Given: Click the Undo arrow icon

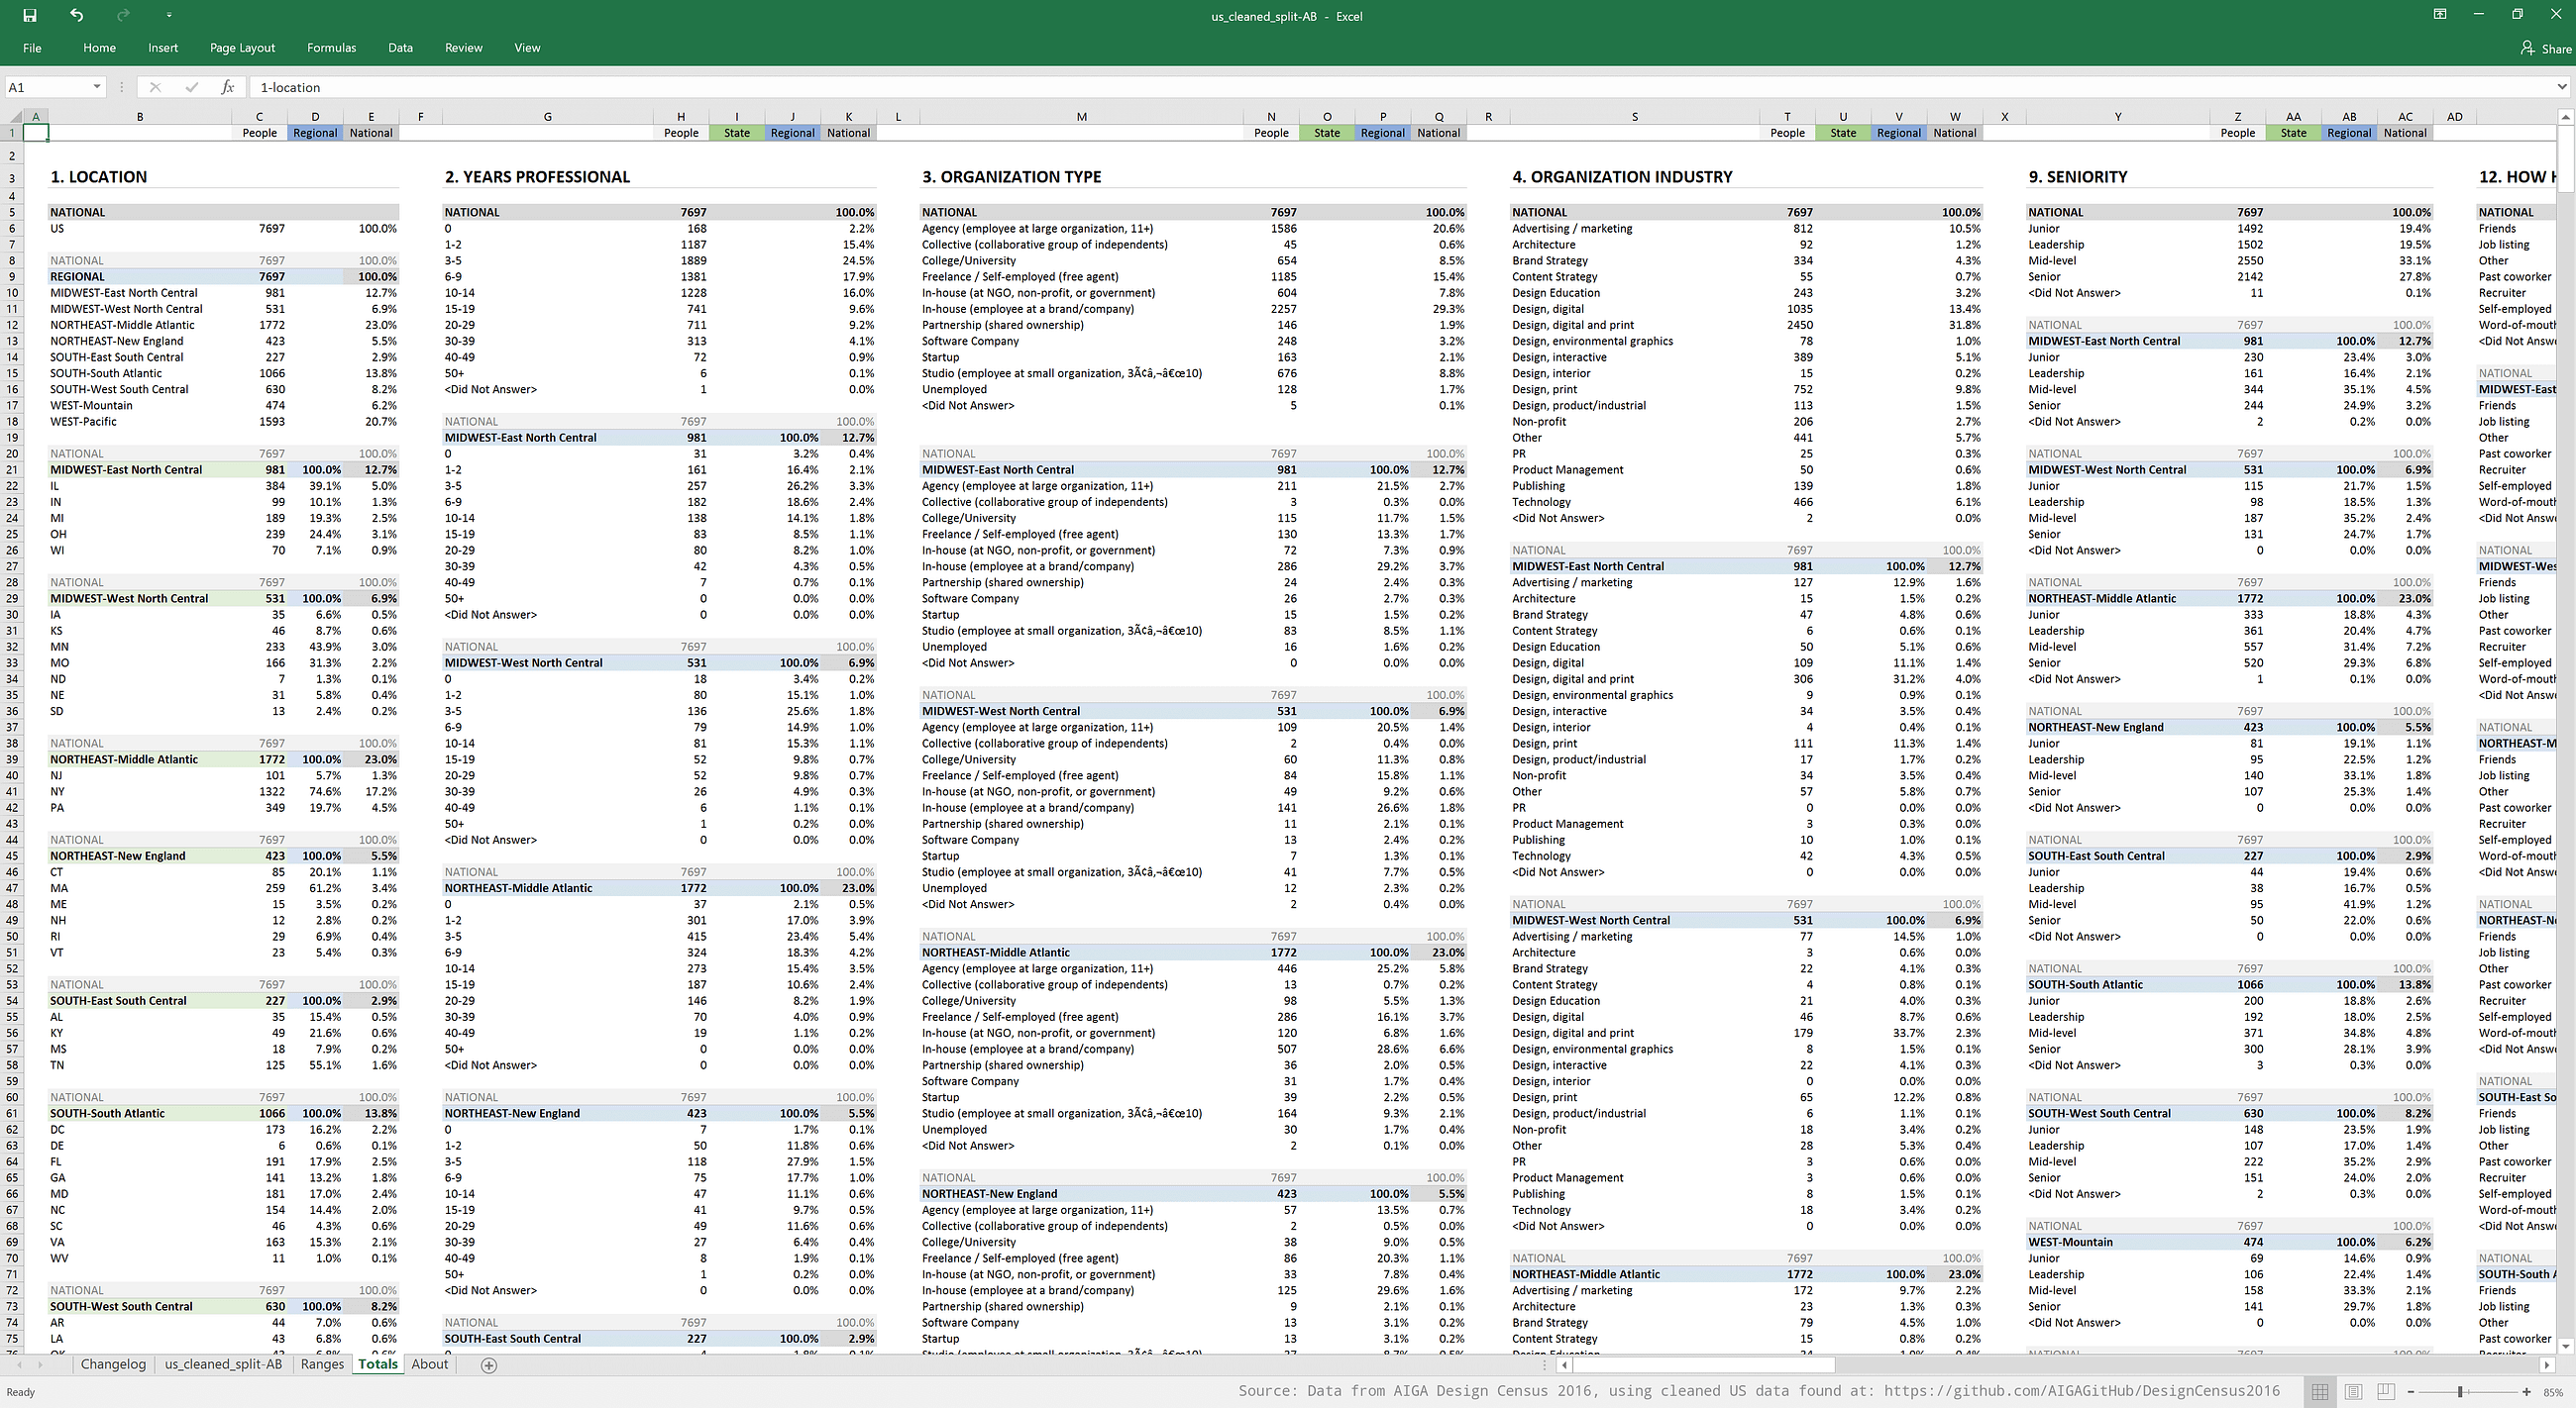Looking at the screenshot, I should (77, 15).
